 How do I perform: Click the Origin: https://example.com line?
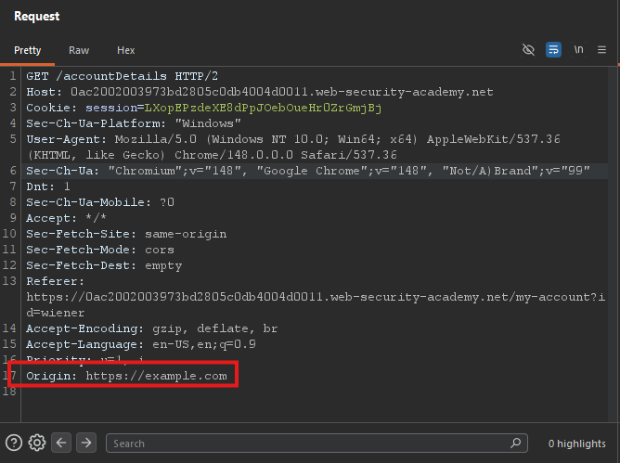click(126, 376)
